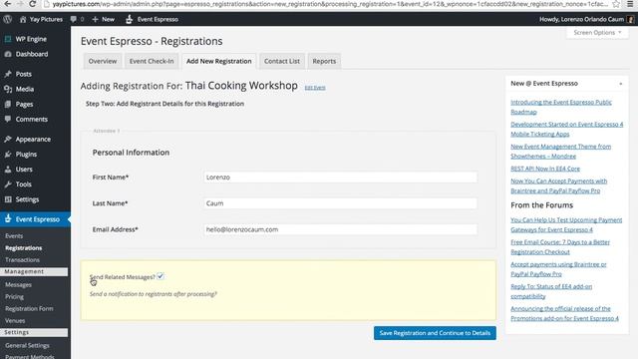Open Messages submenu item
This screenshot has height=359, width=638.
click(x=18, y=285)
